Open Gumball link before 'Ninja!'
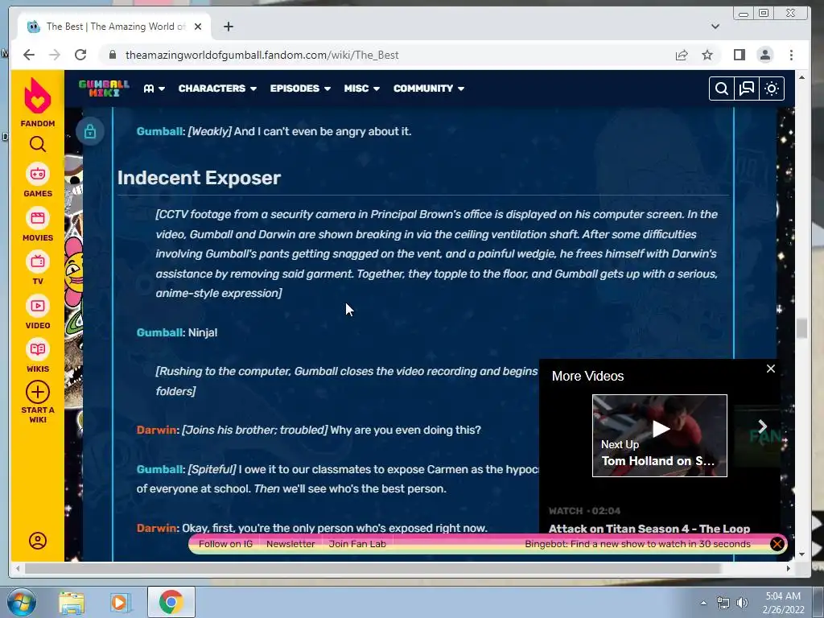The height and width of the screenshot is (618, 824). point(160,332)
